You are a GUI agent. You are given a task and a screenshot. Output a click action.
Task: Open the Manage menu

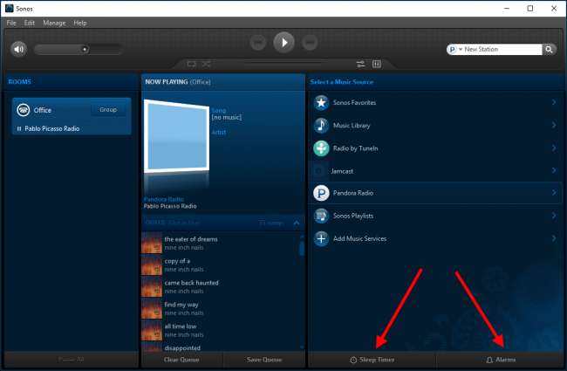[x=54, y=23]
